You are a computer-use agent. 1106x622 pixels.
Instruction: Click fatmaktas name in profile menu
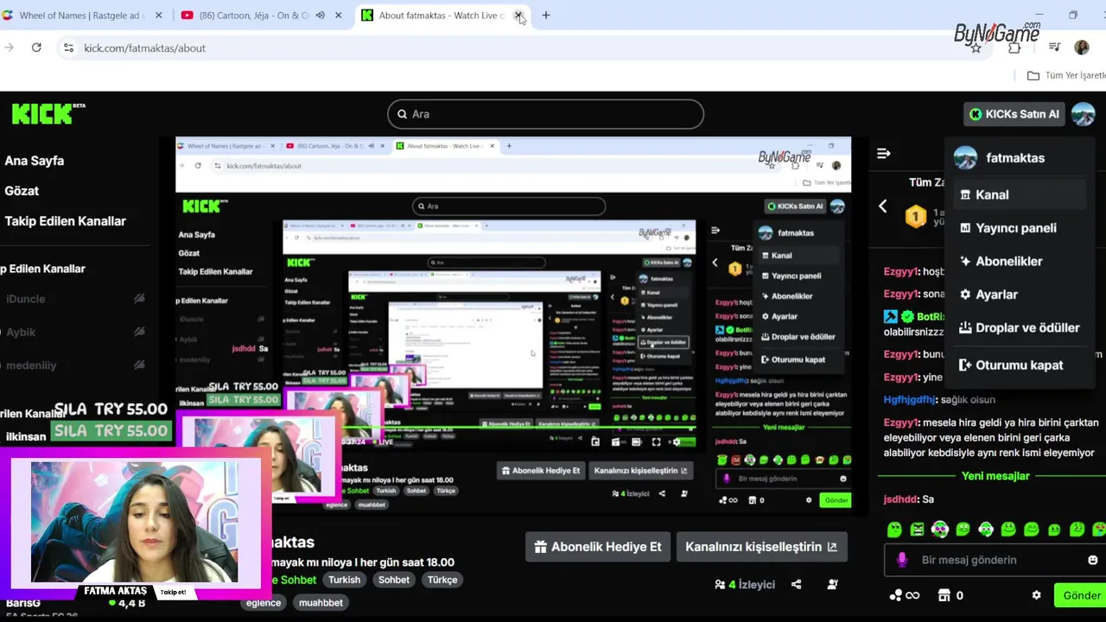(x=1015, y=158)
